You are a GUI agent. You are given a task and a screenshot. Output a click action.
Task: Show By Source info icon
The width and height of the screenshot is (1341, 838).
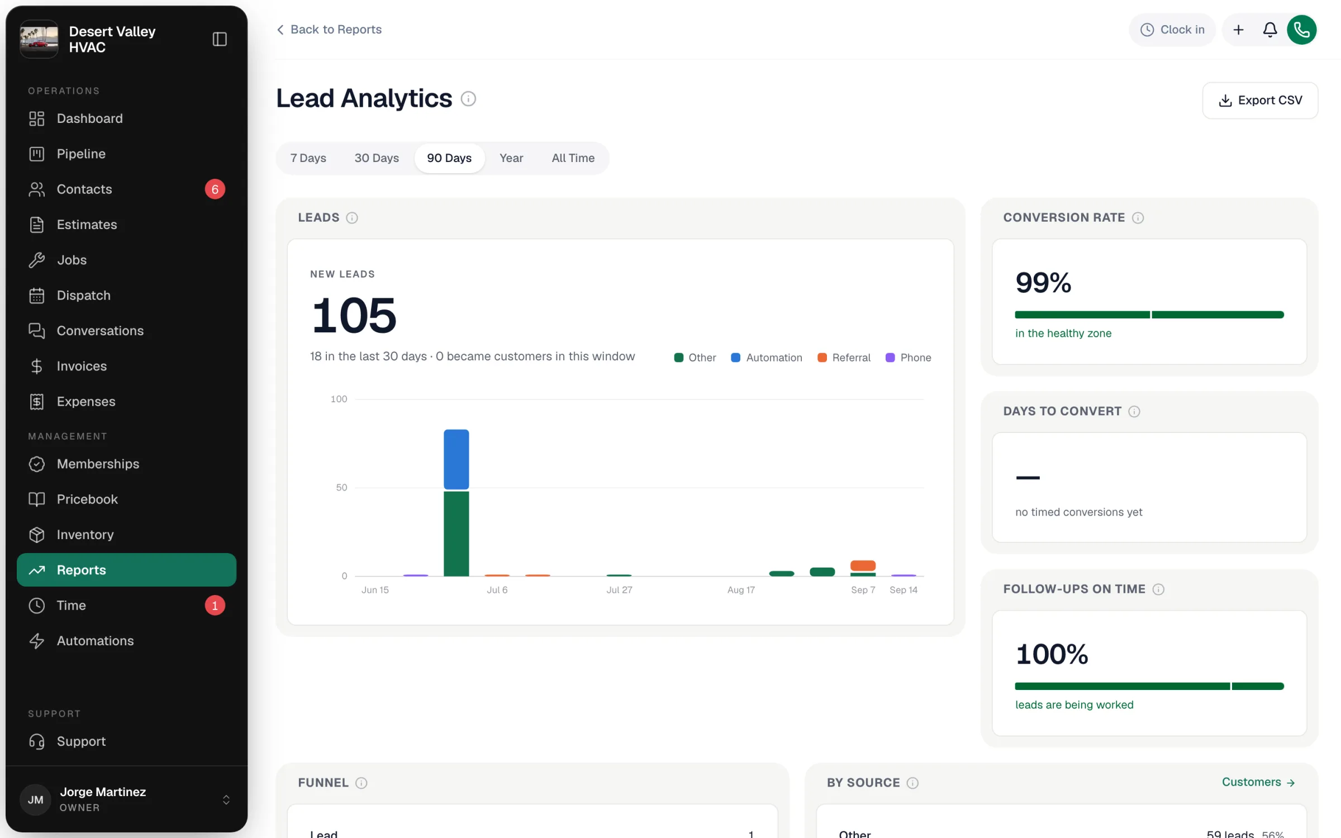[913, 783]
